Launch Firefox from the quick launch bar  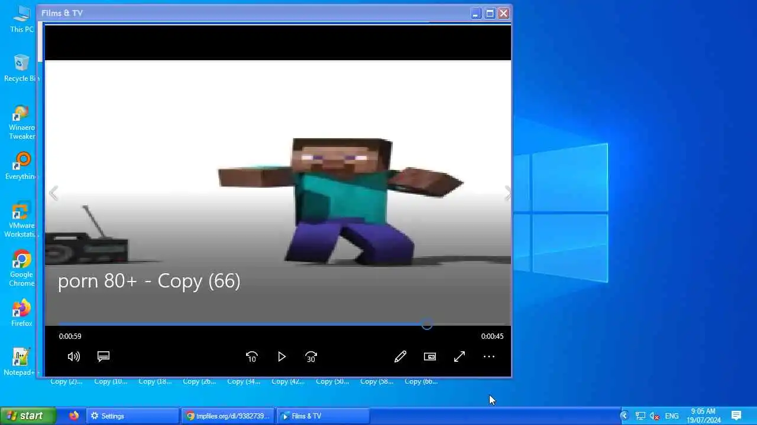74,416
